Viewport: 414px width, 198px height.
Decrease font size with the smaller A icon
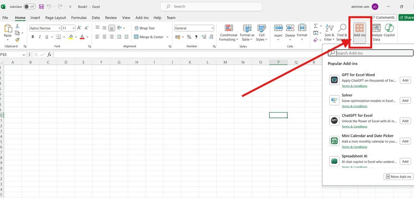coord(86,28)
